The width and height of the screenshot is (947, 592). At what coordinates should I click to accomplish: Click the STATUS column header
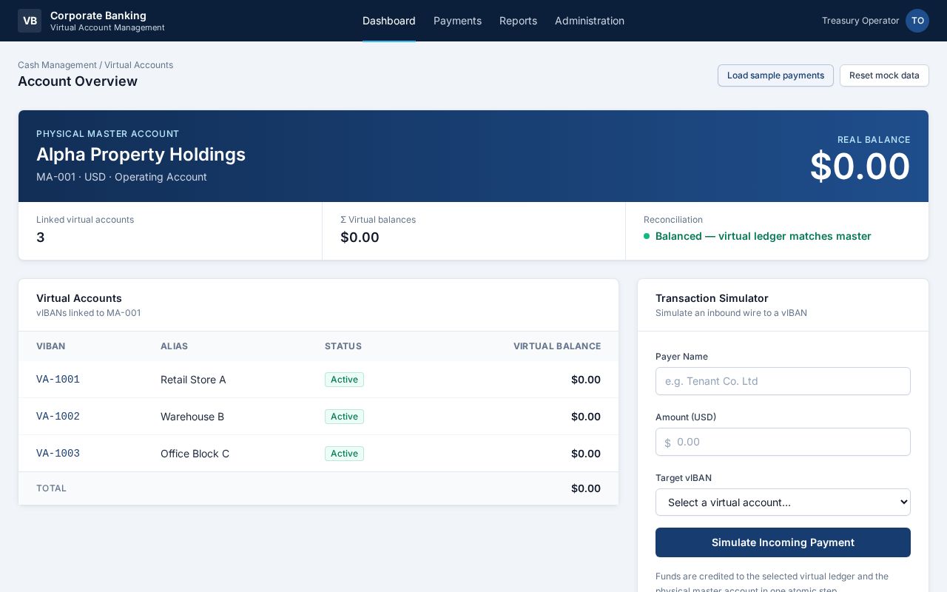343,346
